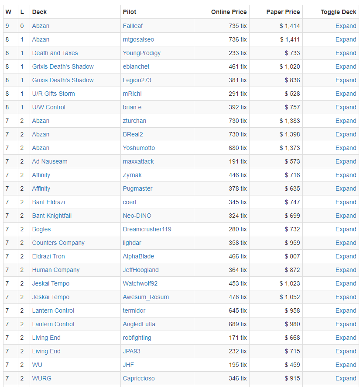Click the Toggle Deck column header
The image size is (363, 387).
coord(338,12)
